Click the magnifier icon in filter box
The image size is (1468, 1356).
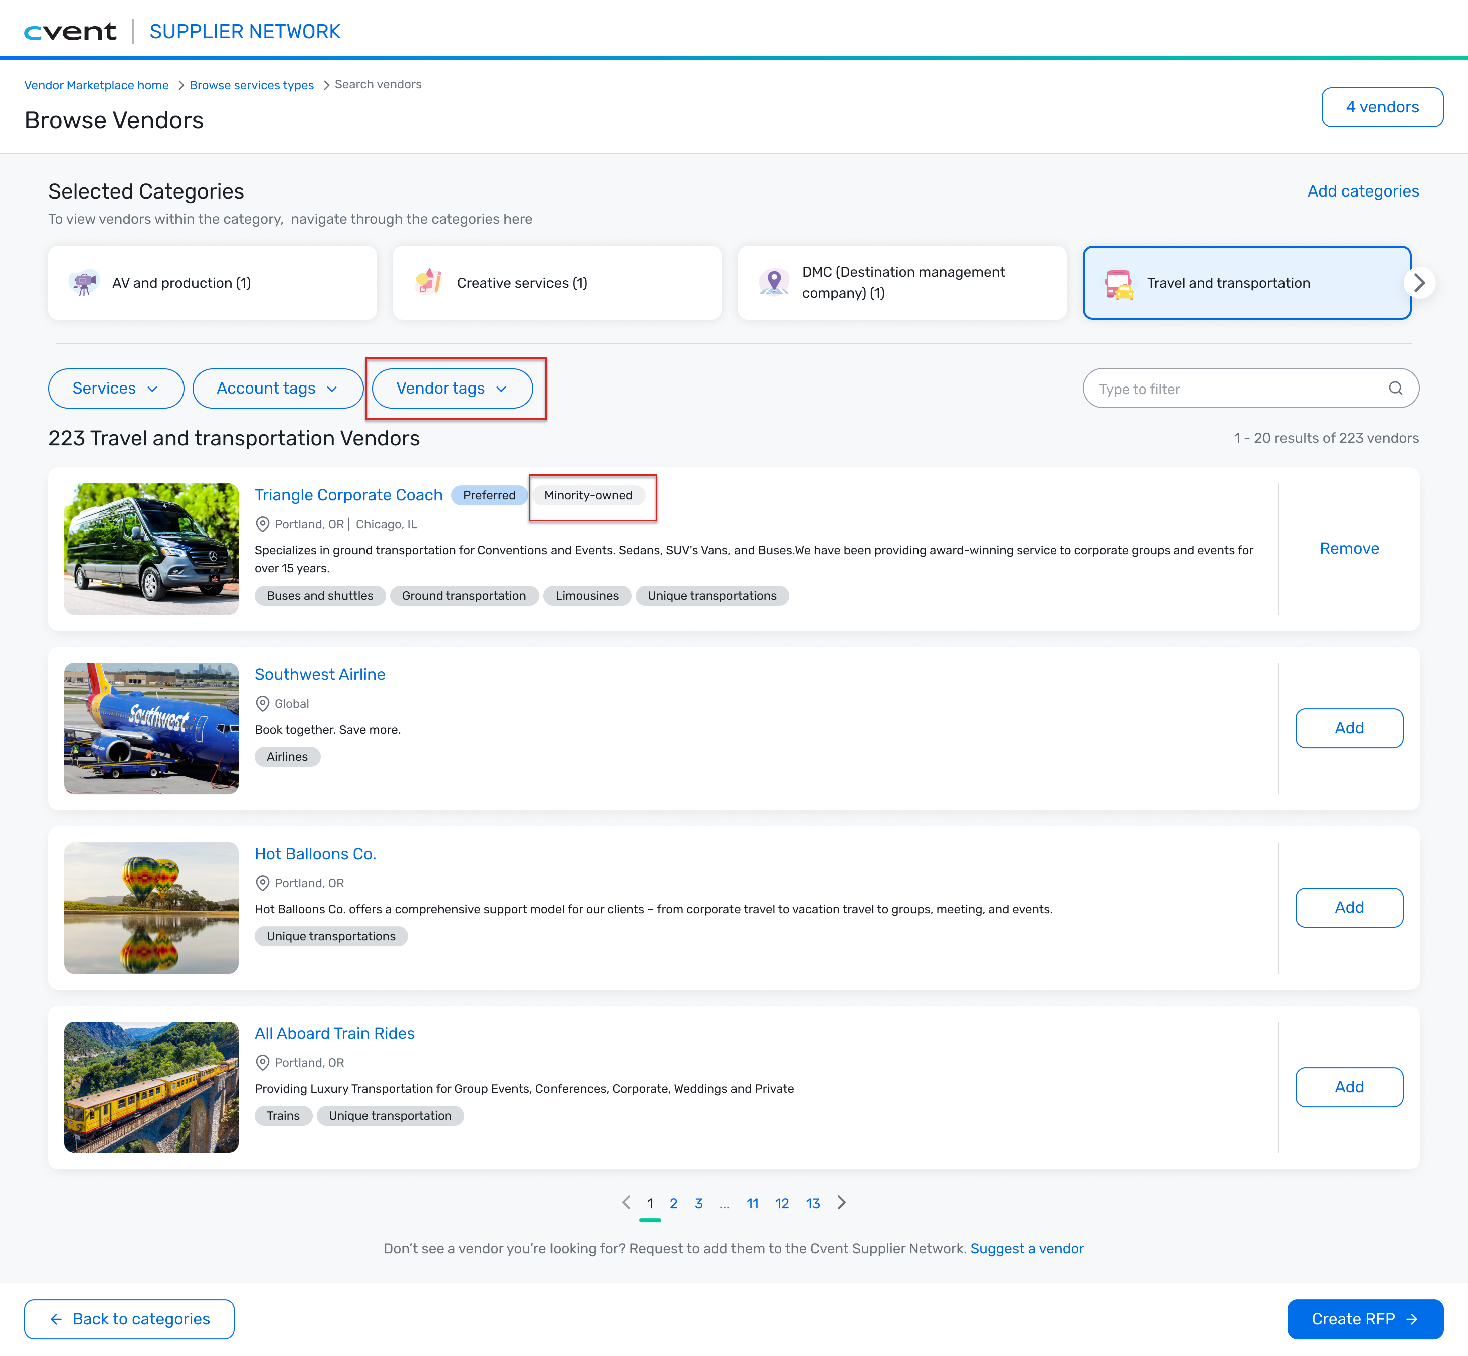click(1395, 388)
